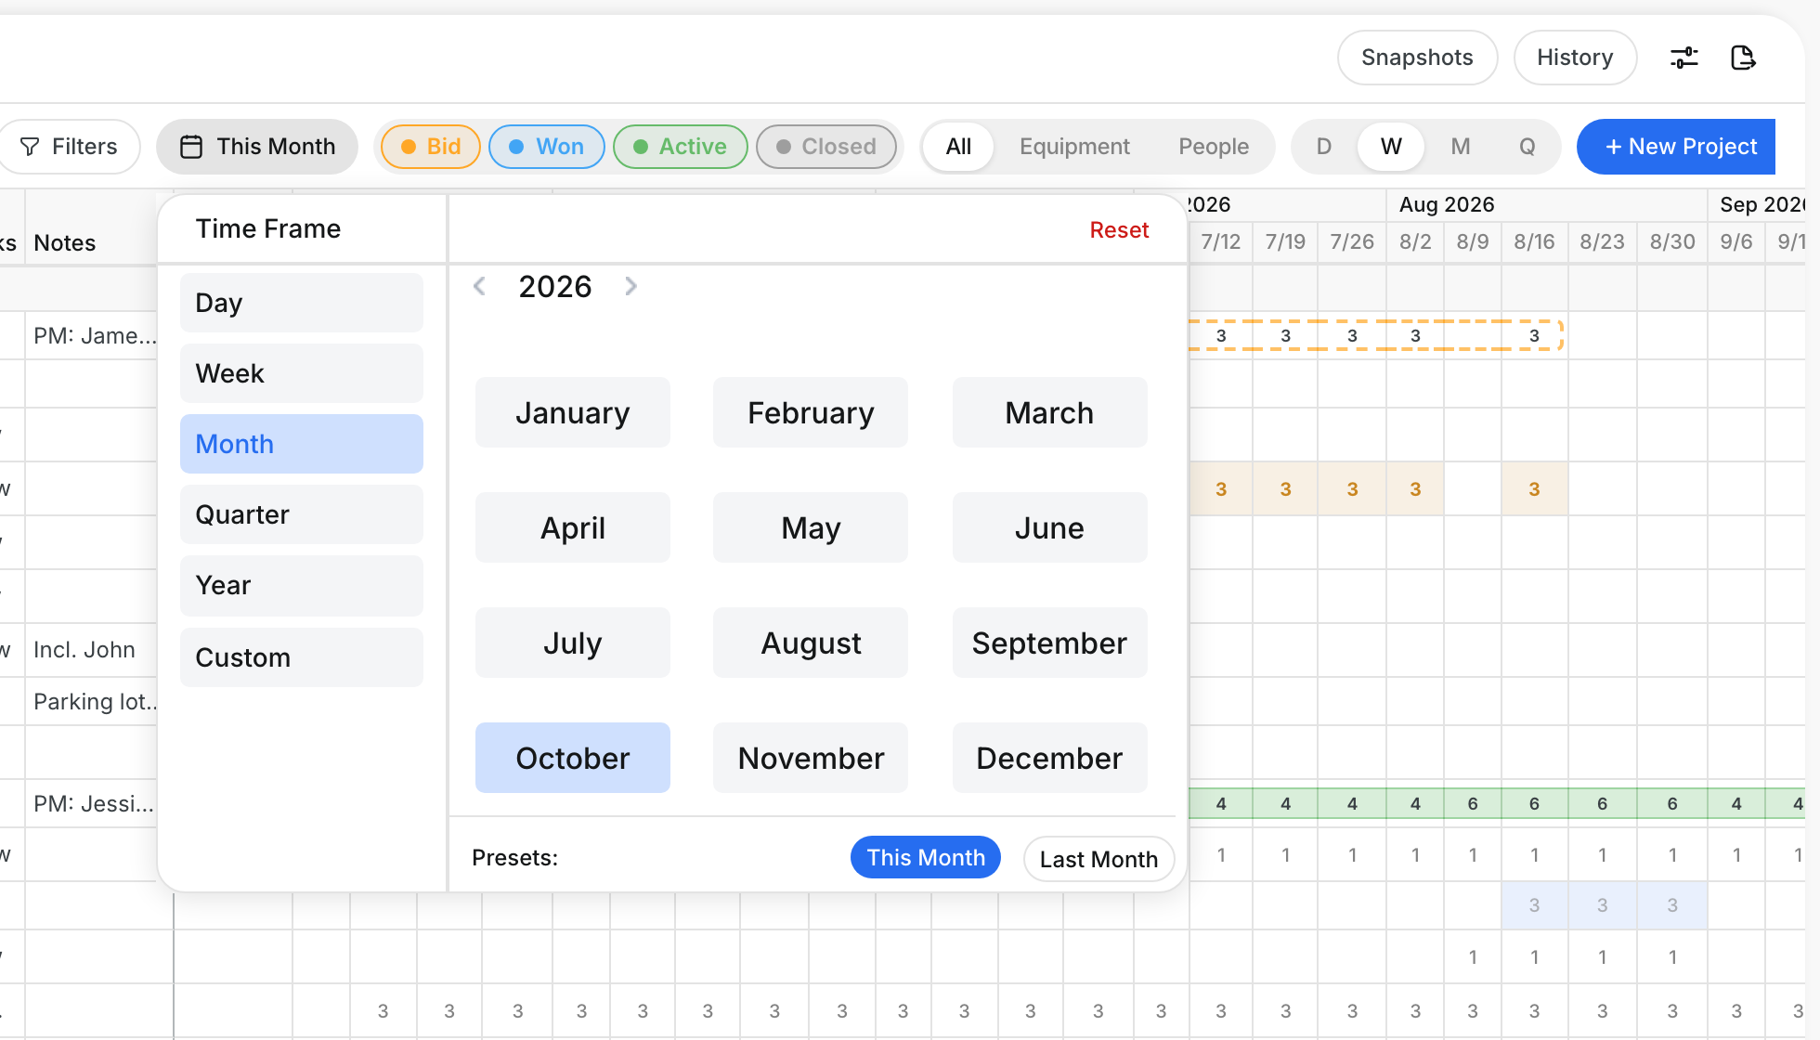
Task: Toggle the Bid status filter
Action: [x=430, y=147]
